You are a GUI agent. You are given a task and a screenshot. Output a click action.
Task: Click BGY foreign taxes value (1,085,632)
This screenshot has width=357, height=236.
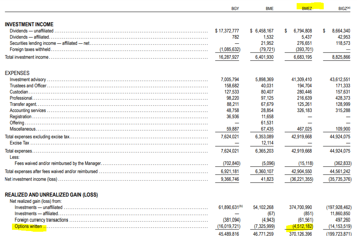pos(230,49)
